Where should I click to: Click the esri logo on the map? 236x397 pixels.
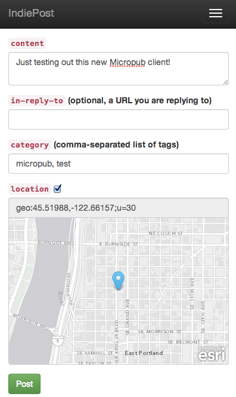pos(212,354)
